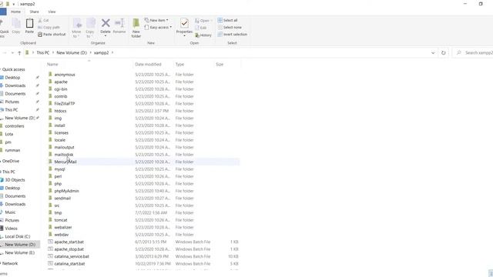Click the phpMyAdmin folder icon
493x277 pixels.
click(x=50, y=191)
